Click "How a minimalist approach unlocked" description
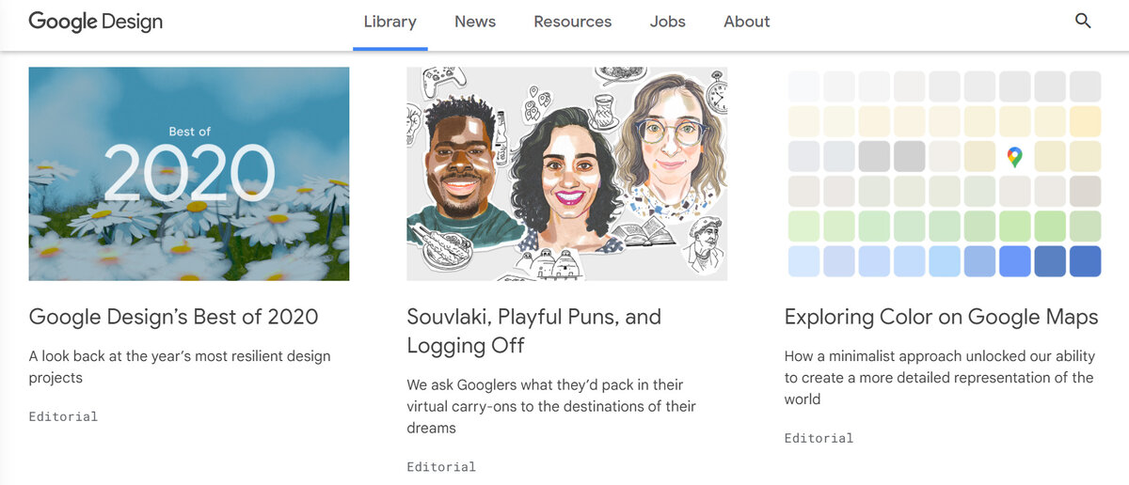Viewport: 1129px width, 485px height. pyautogui.click(x=939, y=377)
